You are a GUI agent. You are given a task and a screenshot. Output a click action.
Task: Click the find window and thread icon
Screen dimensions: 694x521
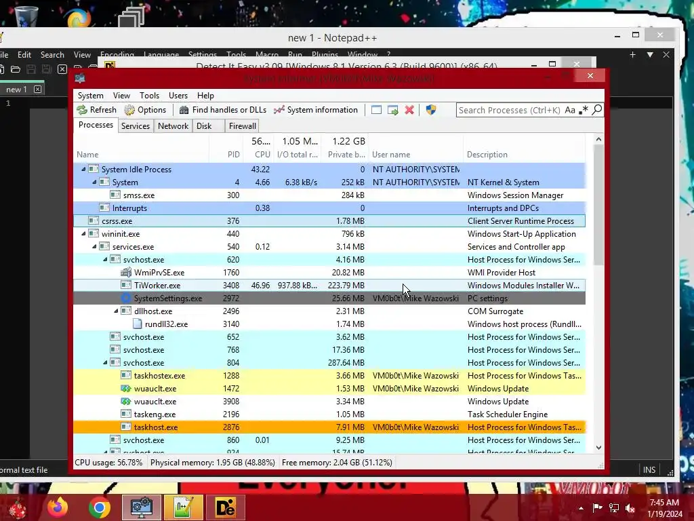click(x=392, y=110)
